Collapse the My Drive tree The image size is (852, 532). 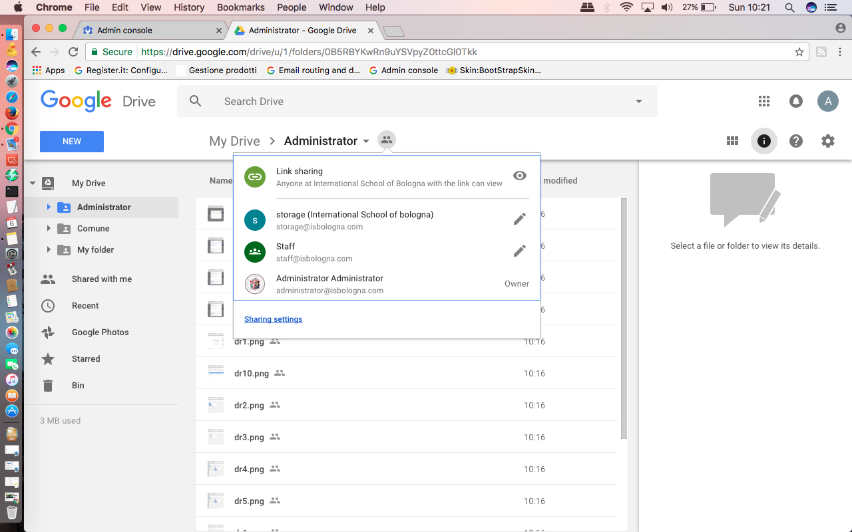tap(33, 184)
